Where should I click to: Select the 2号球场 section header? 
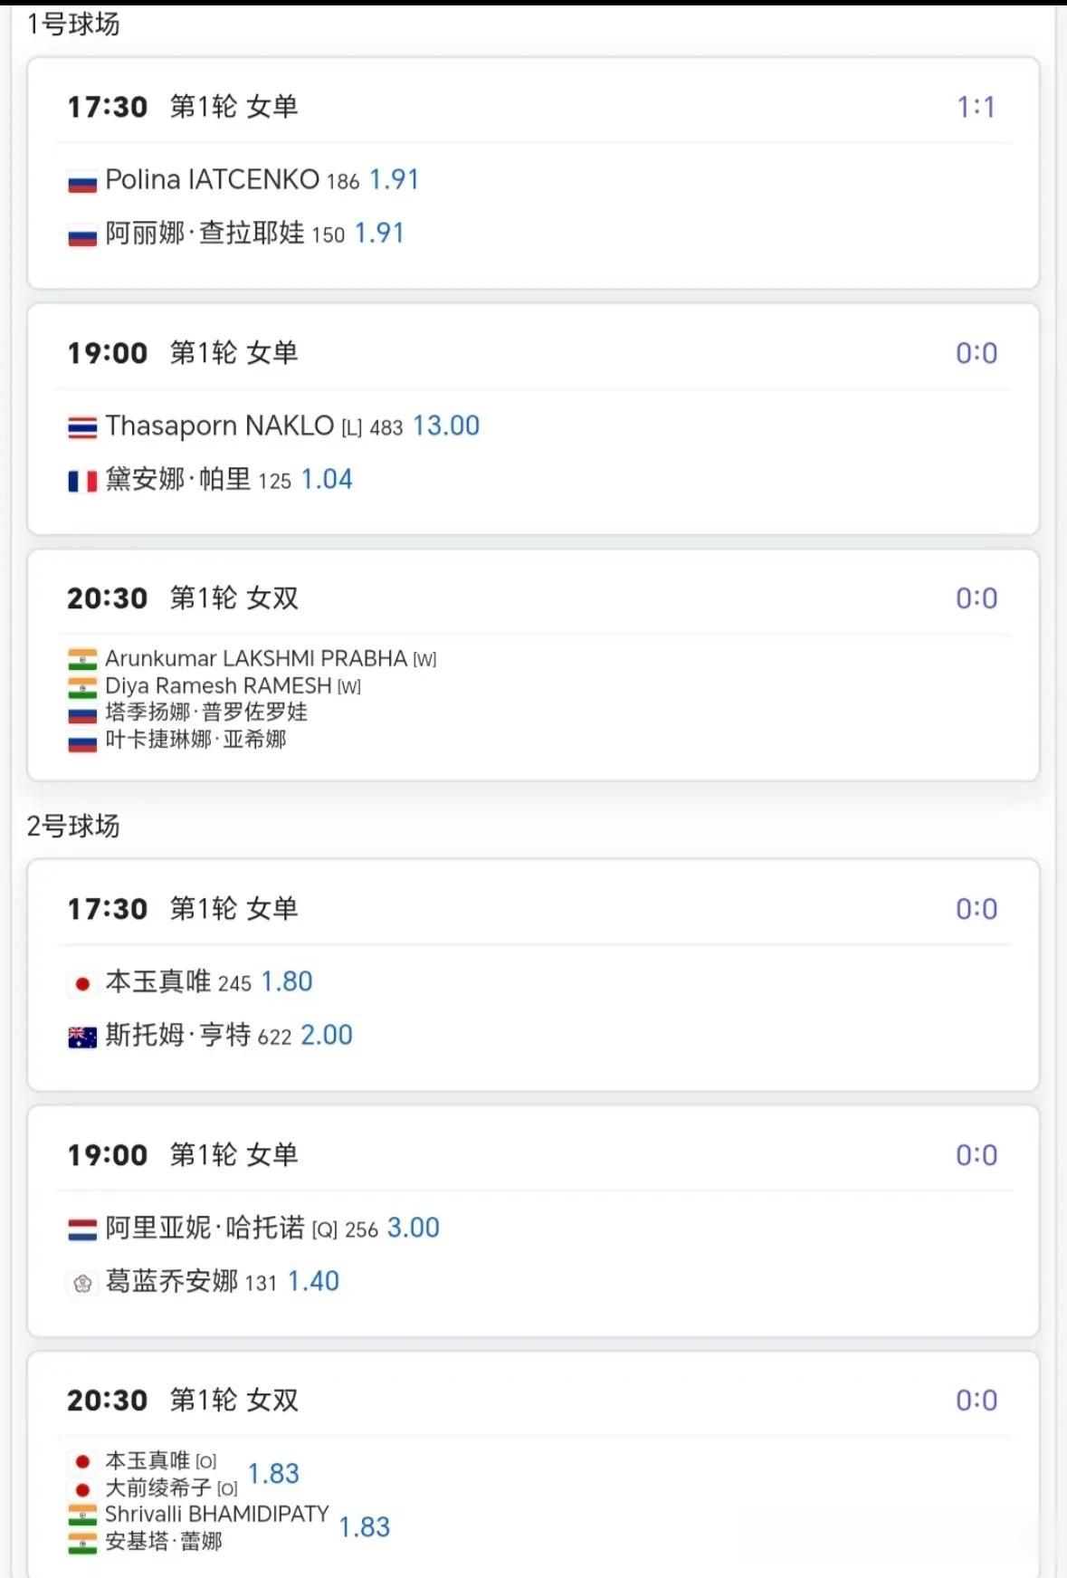(73, 826)
